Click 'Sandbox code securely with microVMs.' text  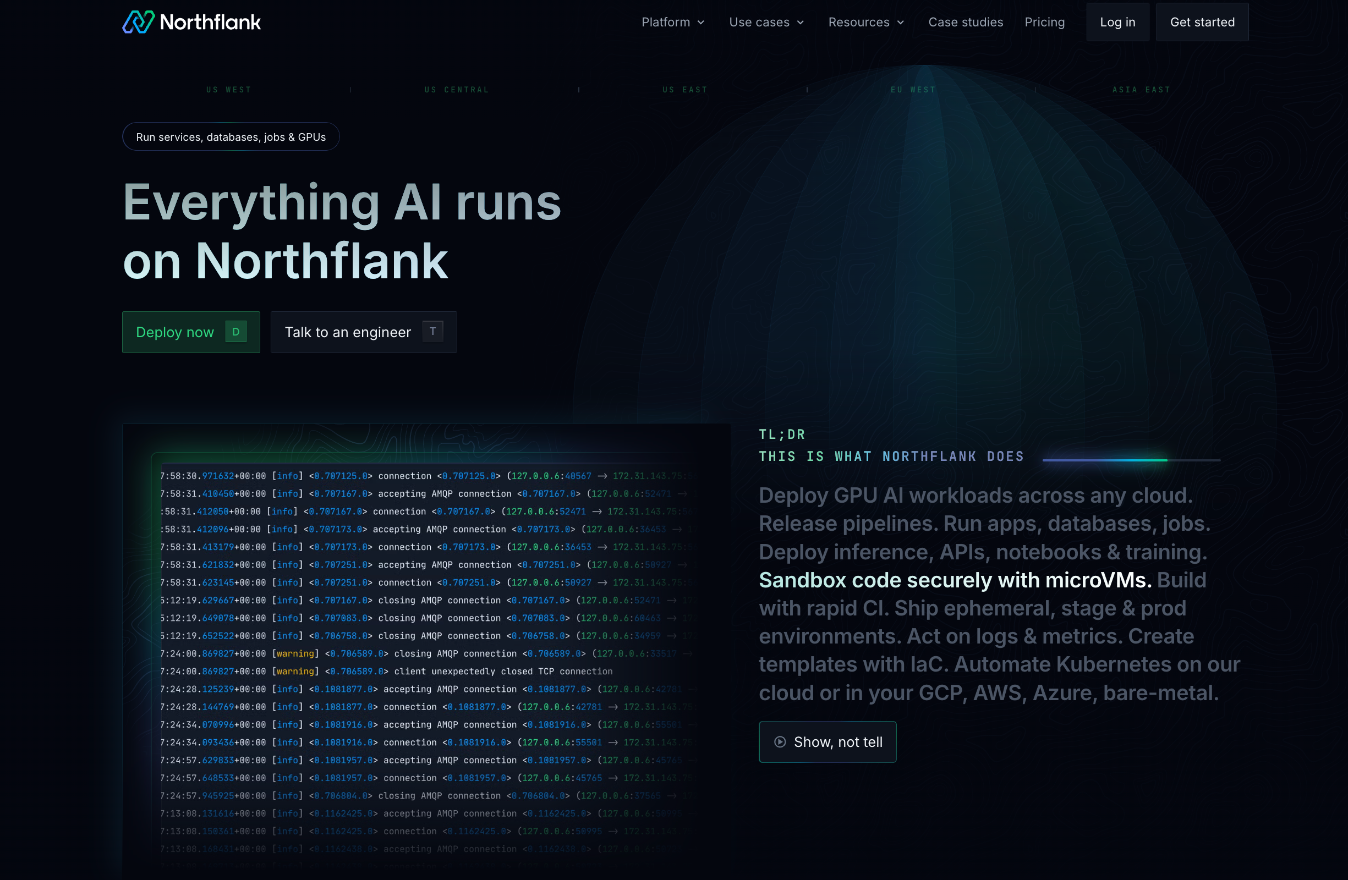pos(955,580)
